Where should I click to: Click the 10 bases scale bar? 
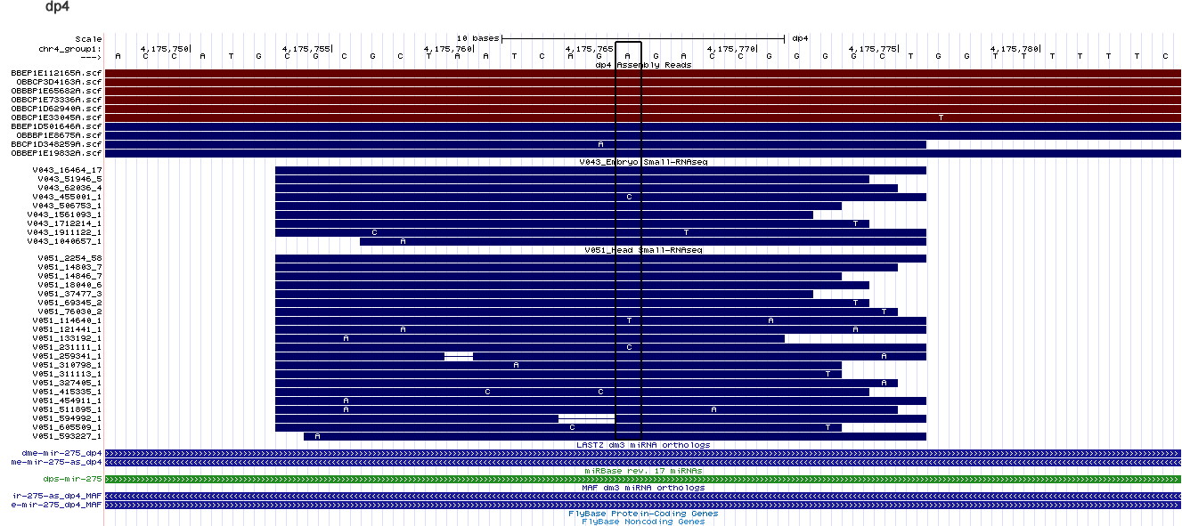643,39
